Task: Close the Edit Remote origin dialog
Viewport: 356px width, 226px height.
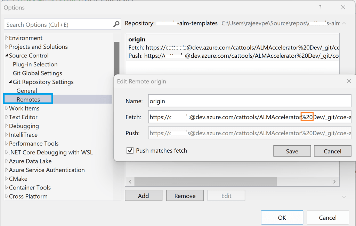Action: (349, 81)
